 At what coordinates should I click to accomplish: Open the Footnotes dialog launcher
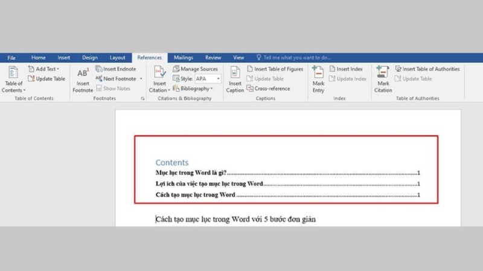click(x=143, y=98)
